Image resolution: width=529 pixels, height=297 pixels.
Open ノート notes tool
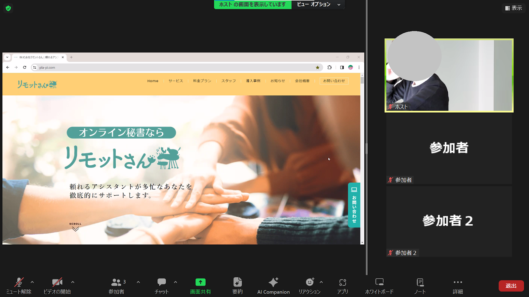(x=420, y=286)
